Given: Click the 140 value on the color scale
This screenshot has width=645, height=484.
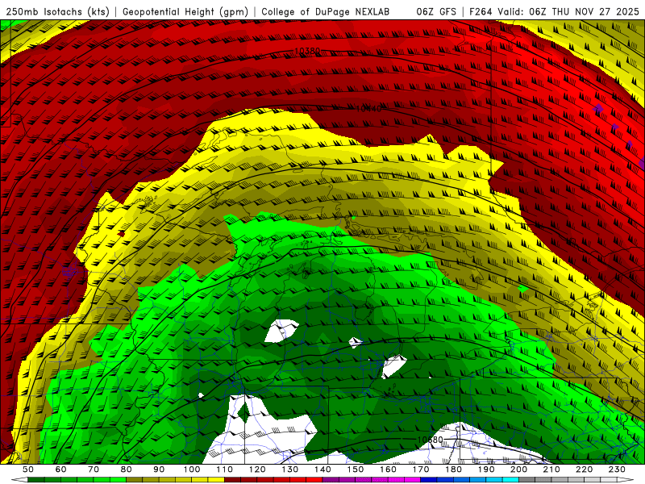Looking at the screenshot, I should [322, 469].
